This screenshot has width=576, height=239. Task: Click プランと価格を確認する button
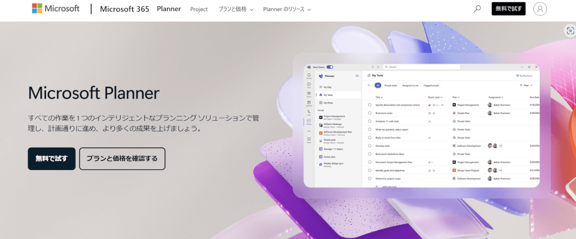tap(122, 159)
